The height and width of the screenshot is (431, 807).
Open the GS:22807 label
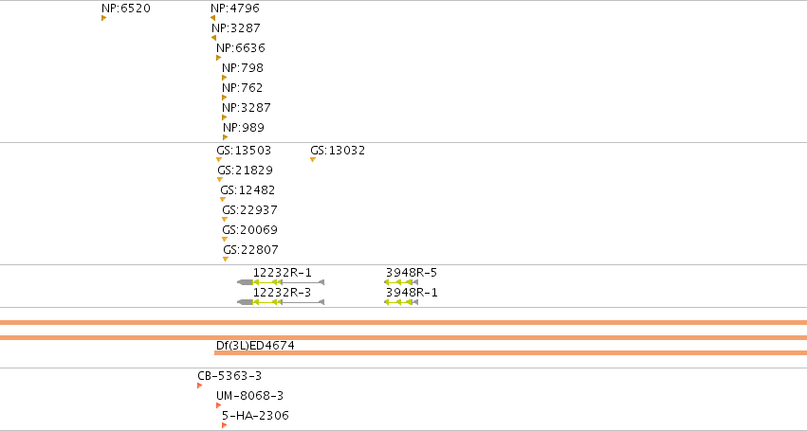tap(251, 250)
